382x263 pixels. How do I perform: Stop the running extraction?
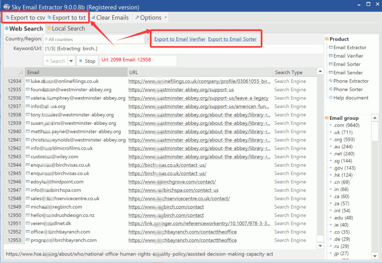(87, 61)
